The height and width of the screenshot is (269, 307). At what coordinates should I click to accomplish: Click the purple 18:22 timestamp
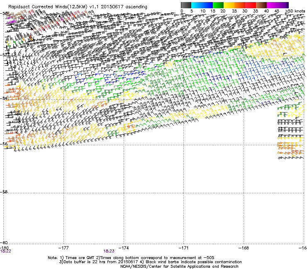pyautogui.click(x=5, y=251)
